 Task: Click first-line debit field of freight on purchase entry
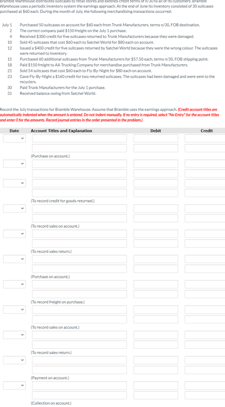[x=156, y=284]
